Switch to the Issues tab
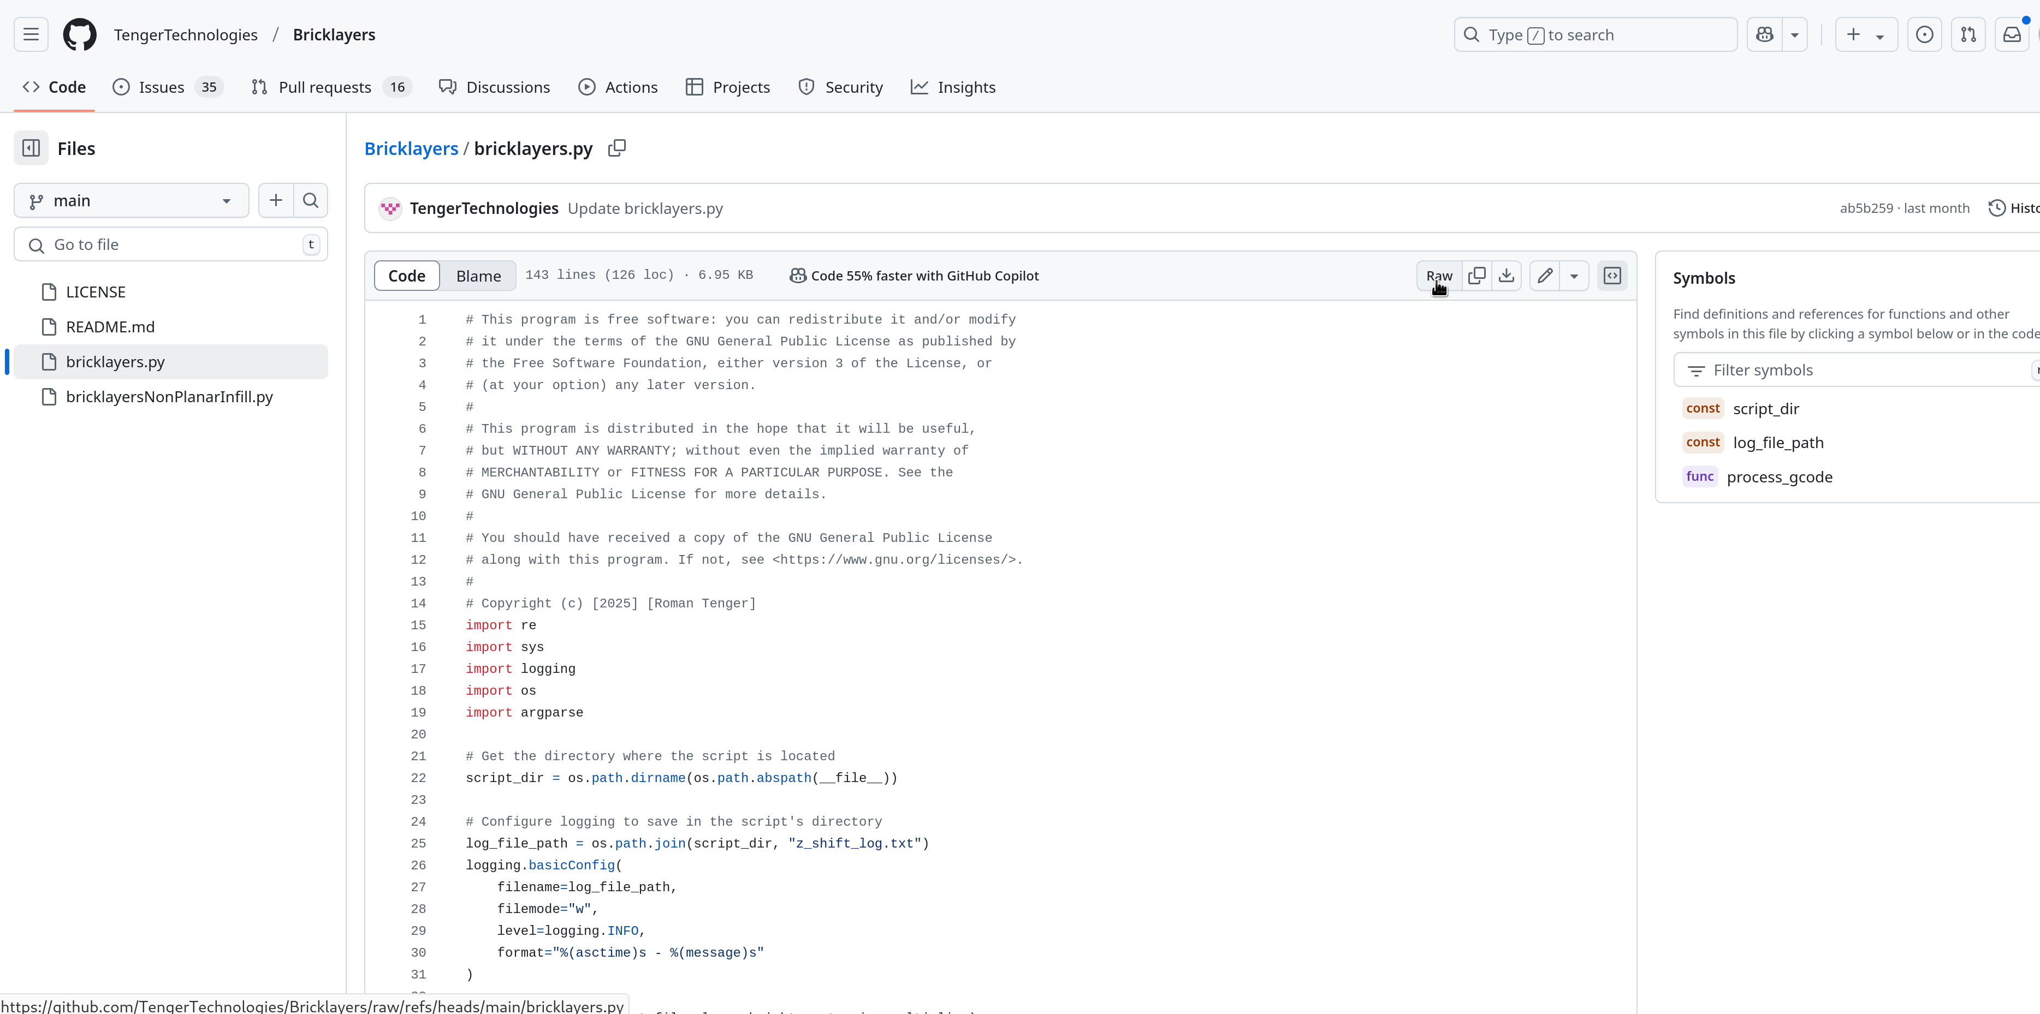 tap(168, 87)
